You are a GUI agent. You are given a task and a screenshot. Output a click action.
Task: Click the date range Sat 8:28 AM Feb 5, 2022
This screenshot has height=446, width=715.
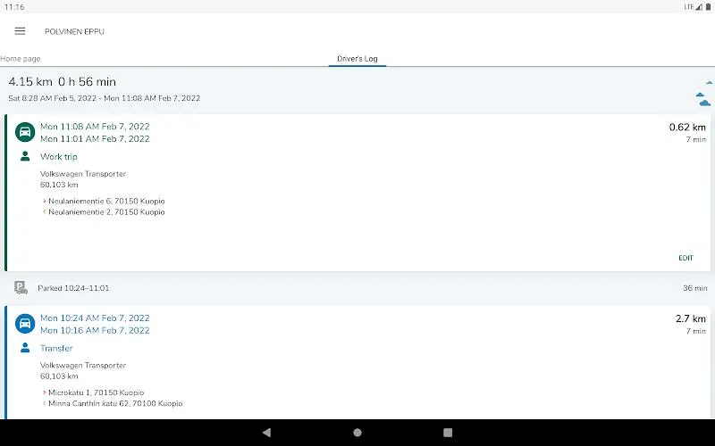click(x=105, y=98)
